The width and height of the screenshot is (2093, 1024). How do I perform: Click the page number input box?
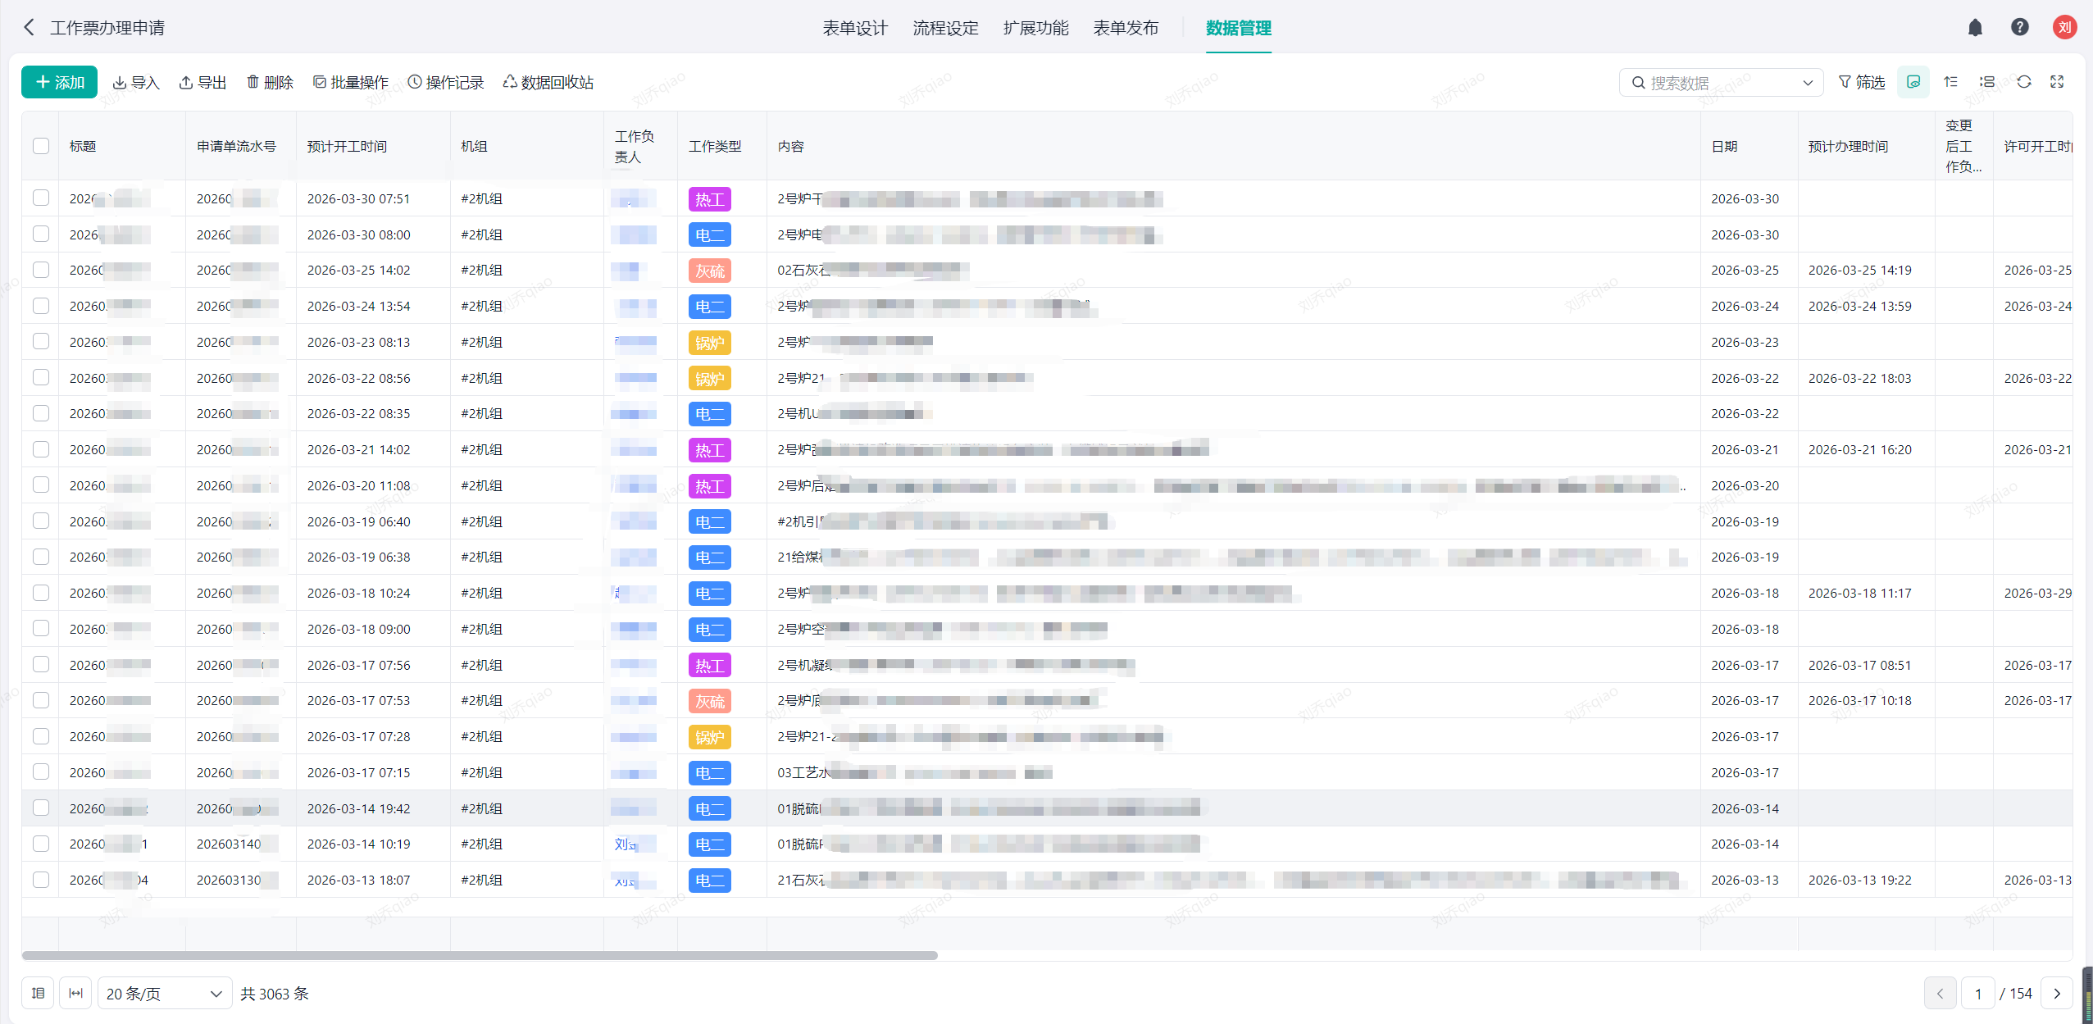pyautogui.click(x=1977, y=994)
